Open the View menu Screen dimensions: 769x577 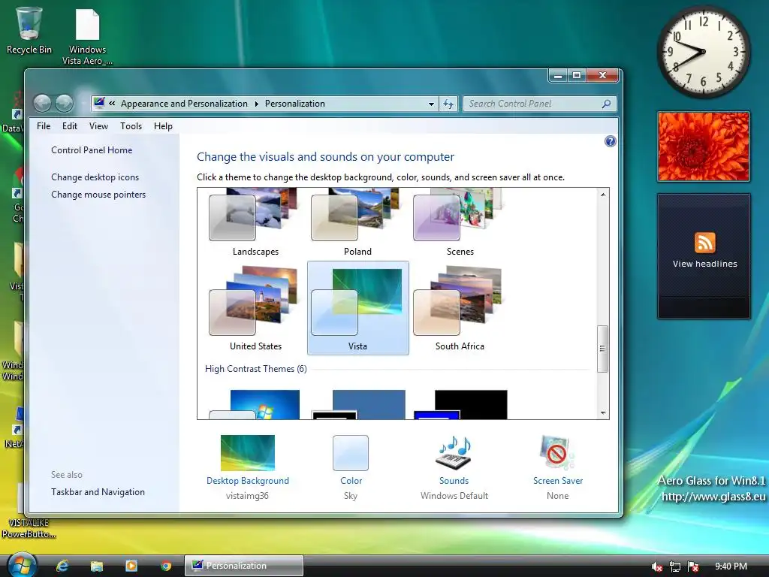98,126
